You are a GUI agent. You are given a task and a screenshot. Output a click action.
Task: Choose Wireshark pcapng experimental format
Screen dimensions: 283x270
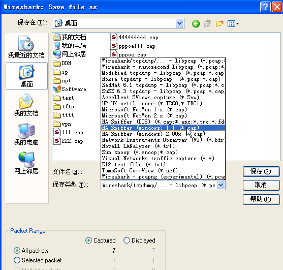163,176
